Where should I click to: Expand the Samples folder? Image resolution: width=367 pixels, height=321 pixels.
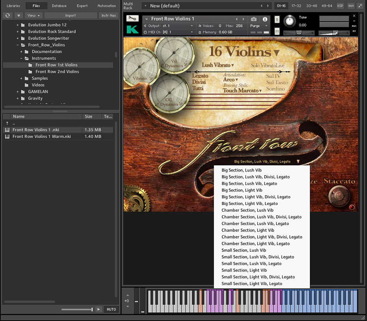coord(21,78)
